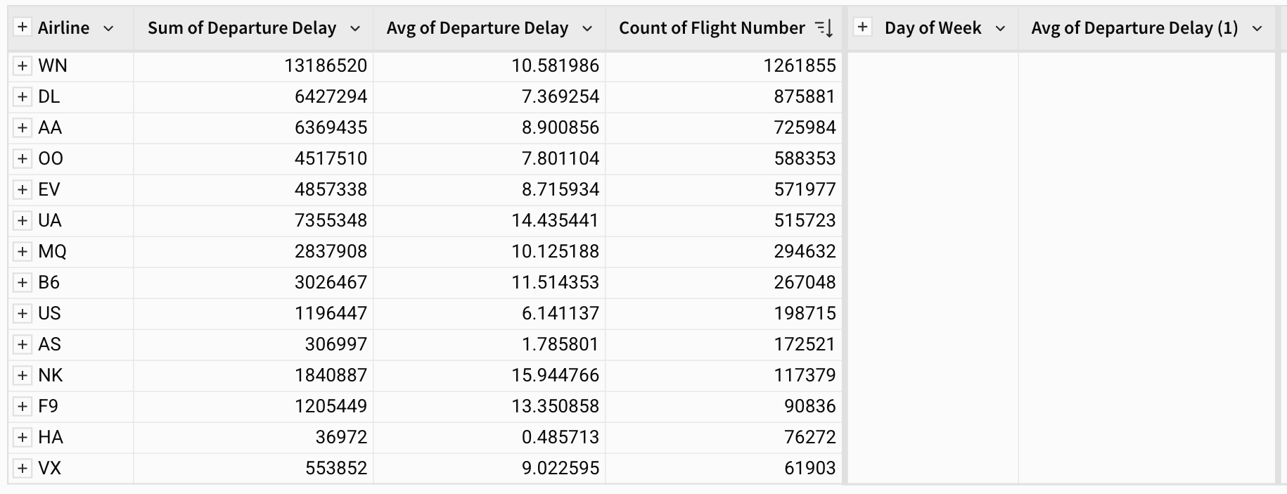
Task: Open Avg of Departure Delay column menu
Action: [x=587, y=29]
